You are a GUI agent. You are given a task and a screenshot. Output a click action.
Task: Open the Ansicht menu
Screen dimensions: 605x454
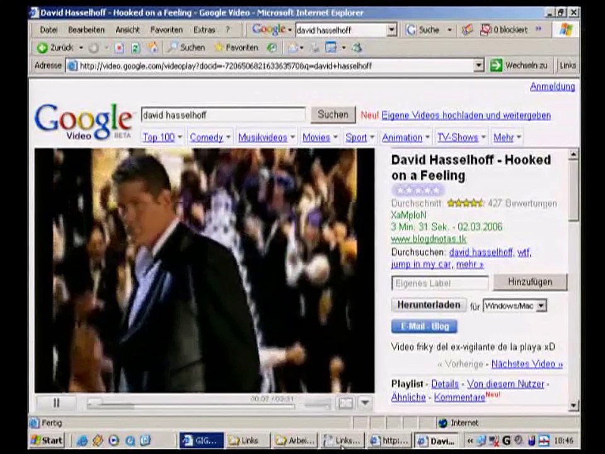point(127,30)
